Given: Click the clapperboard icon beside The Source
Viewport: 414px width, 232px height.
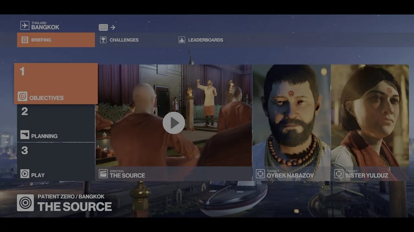Looking at the screenshot, I should pos(103,174).
